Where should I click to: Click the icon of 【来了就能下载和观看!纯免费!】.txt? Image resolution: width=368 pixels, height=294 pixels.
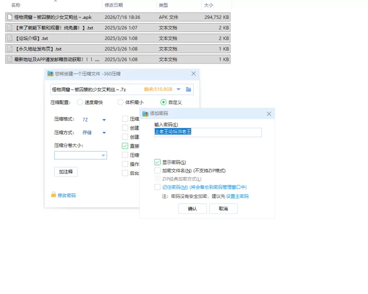10,28
